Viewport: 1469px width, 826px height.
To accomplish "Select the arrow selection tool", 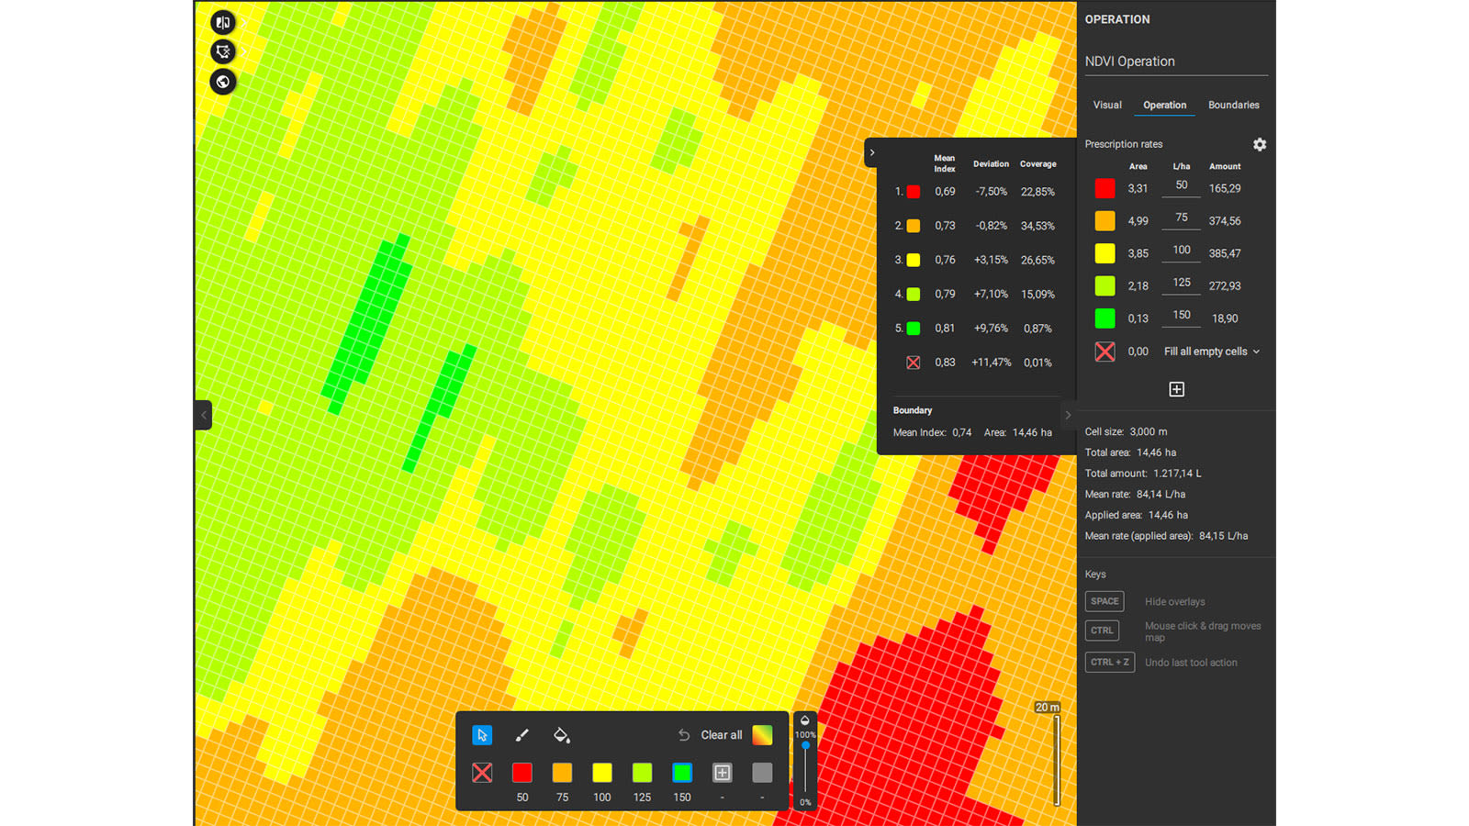I will tap(481, 735).
